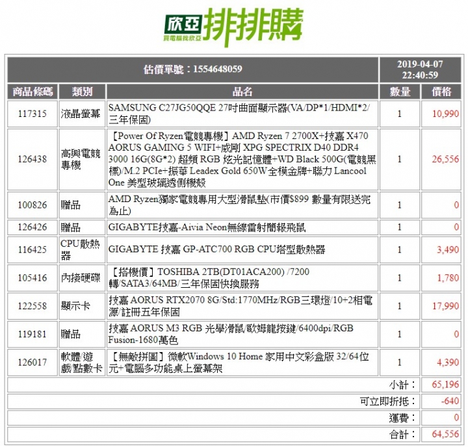The height and width of the screenshot is (447, 468).
Task: Click the 數量 column header
Action: [x=400, y=92]
